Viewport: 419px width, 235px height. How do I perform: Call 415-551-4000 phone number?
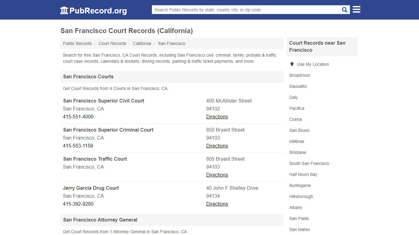(x=78, y=117)
